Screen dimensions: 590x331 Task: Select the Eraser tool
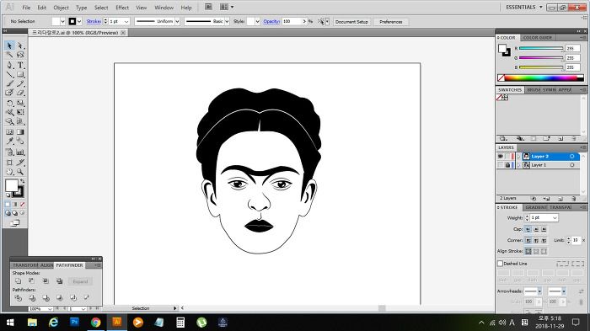[x=20, y=93]
